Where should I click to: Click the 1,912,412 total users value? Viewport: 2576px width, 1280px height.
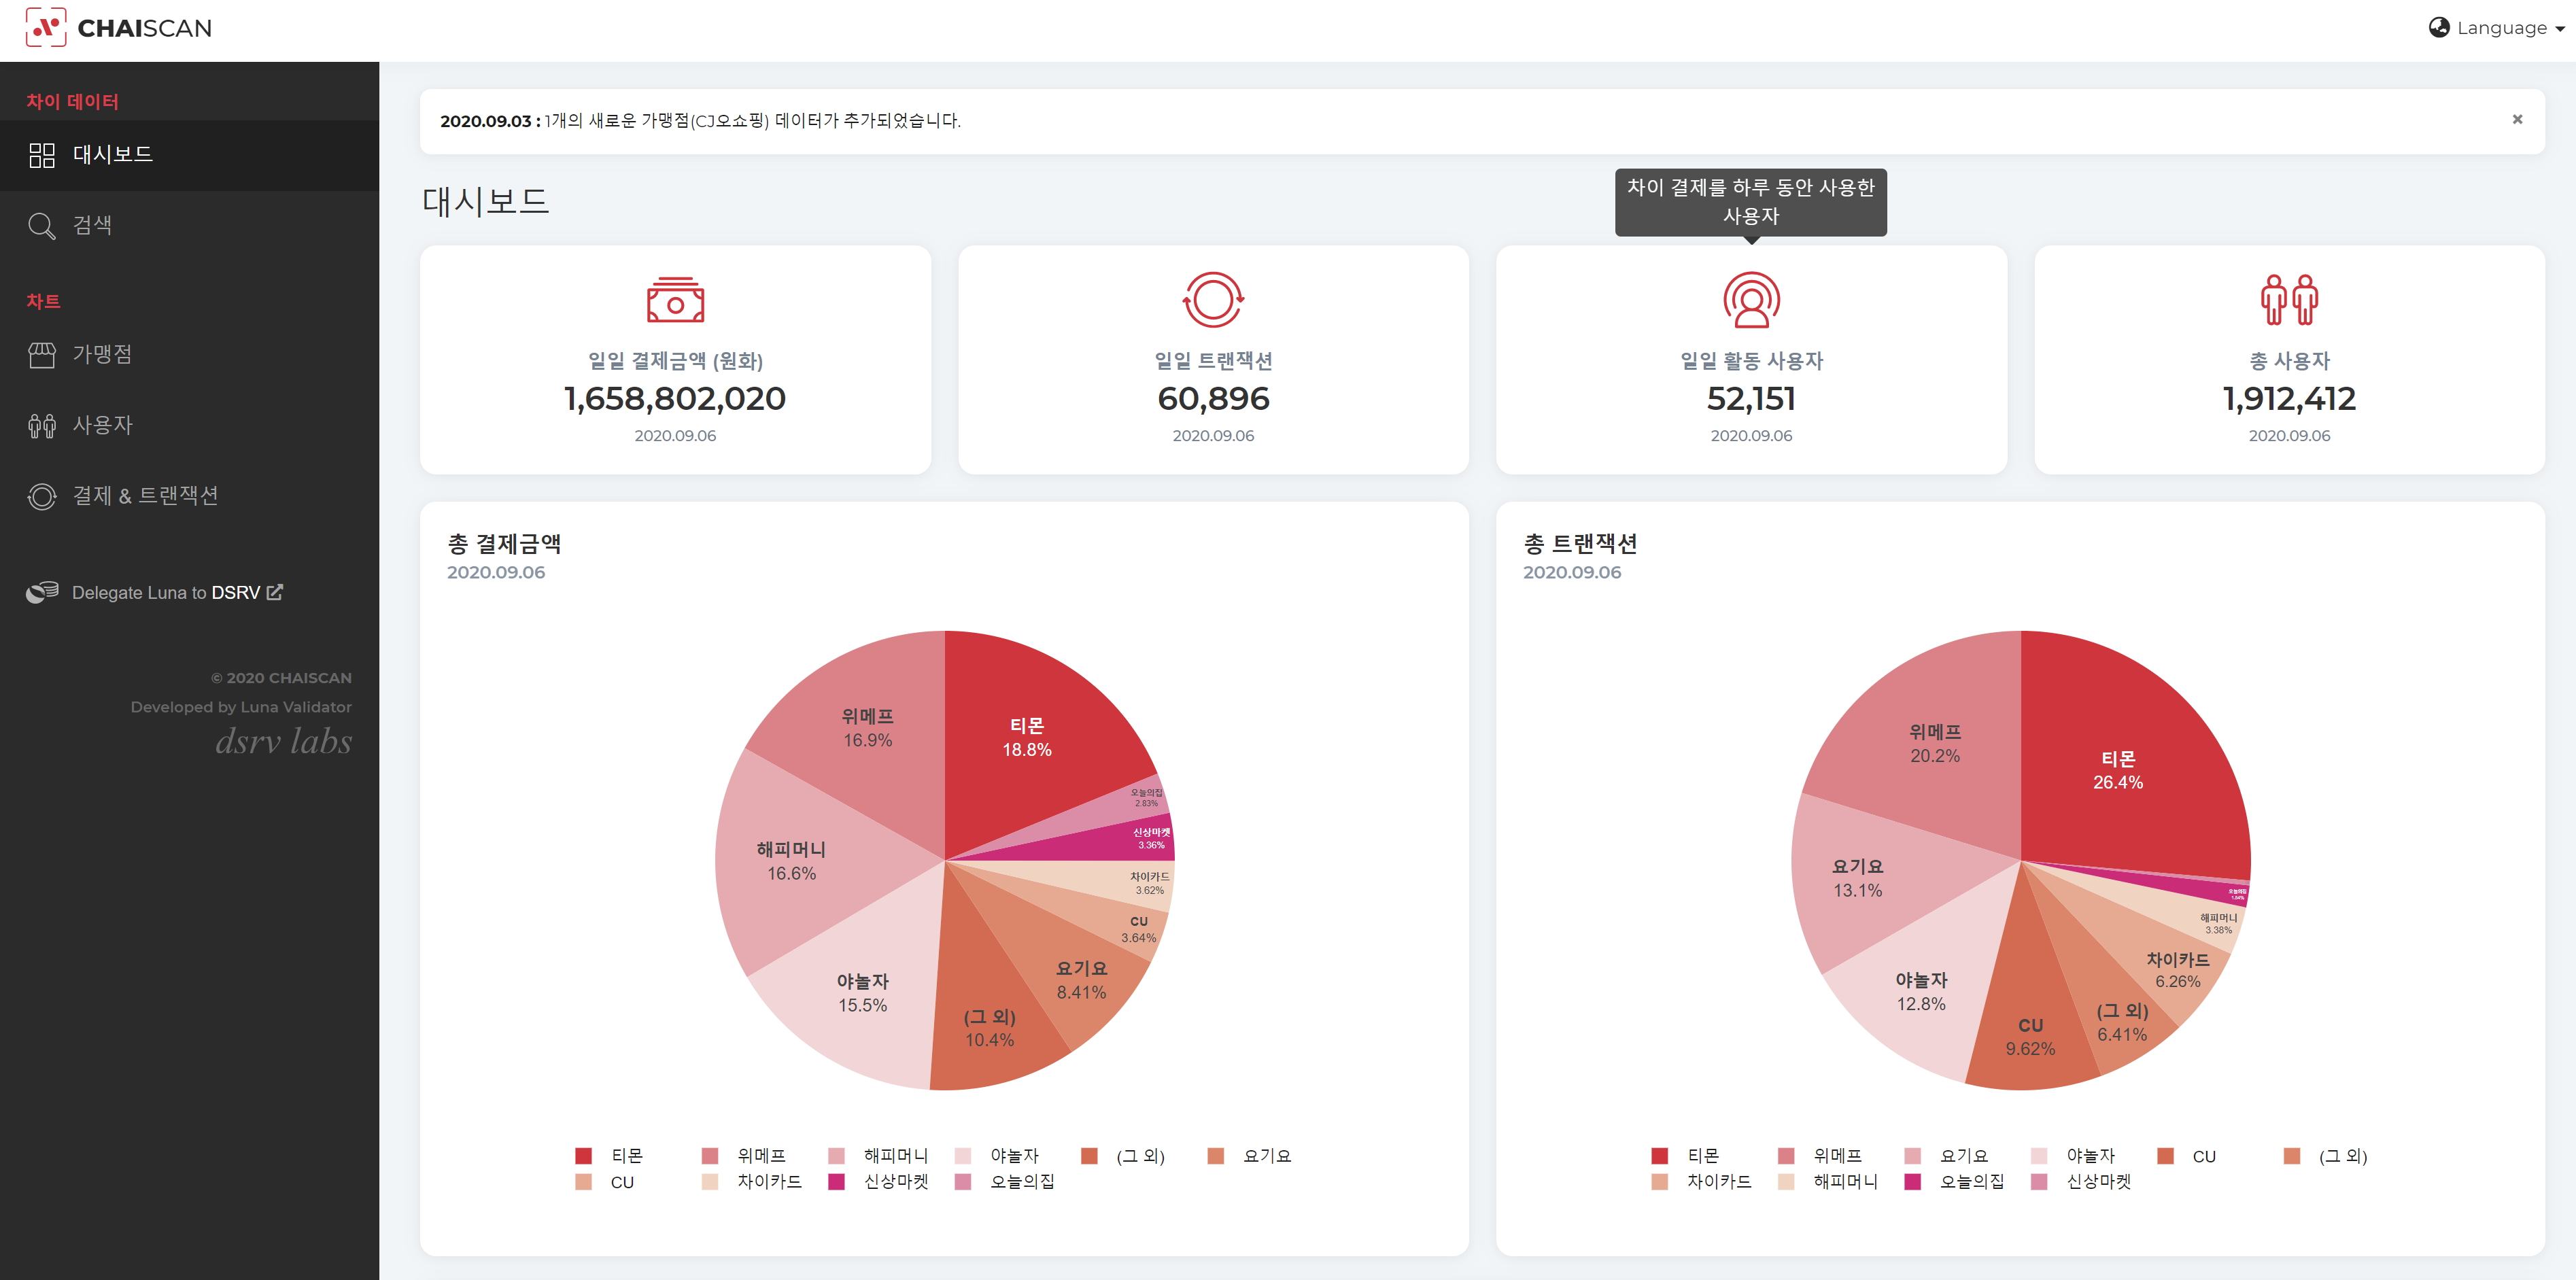[2289, 399]
